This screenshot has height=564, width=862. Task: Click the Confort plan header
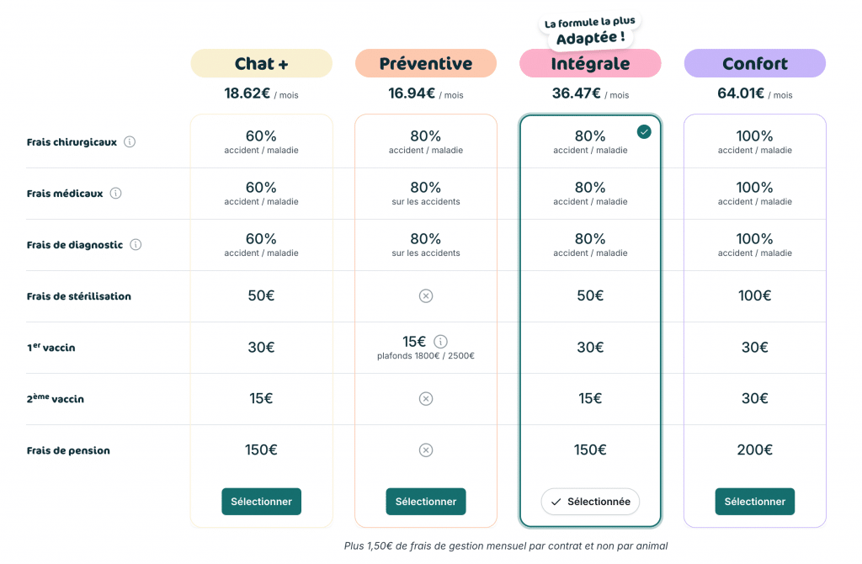point(754,63)
